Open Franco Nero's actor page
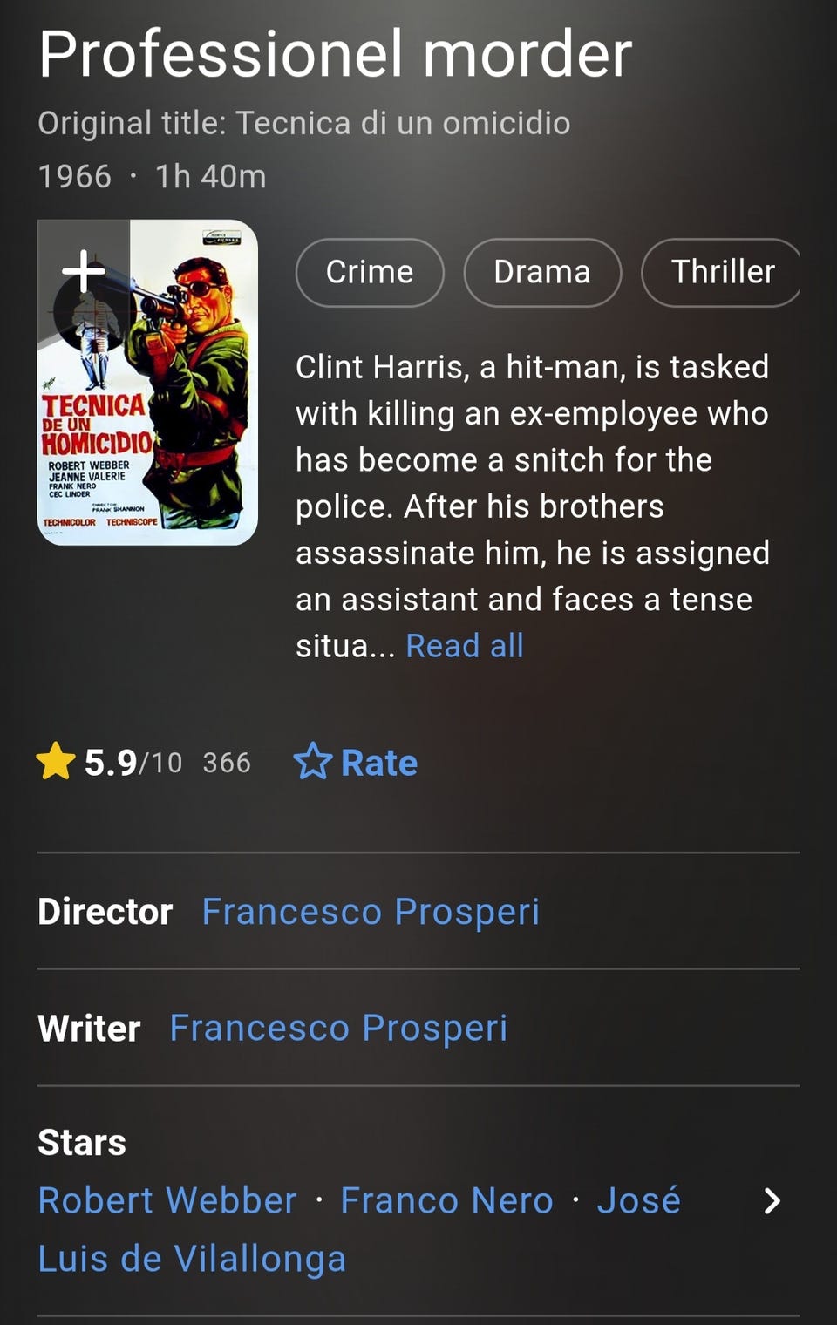Viewport: 837px width, 1325px height. click(446, 1200)
